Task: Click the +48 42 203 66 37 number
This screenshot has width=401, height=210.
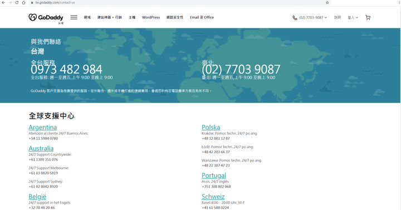Action: [x=216, y=152]
